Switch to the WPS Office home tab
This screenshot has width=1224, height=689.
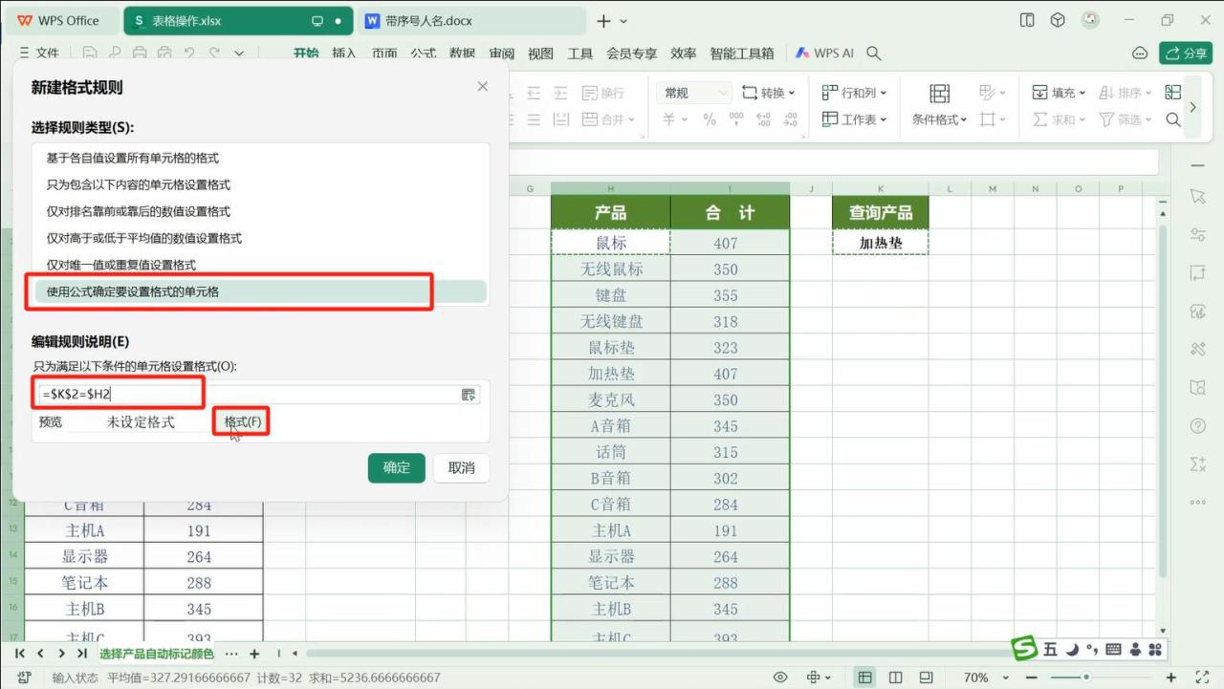[x=61, y=21]
